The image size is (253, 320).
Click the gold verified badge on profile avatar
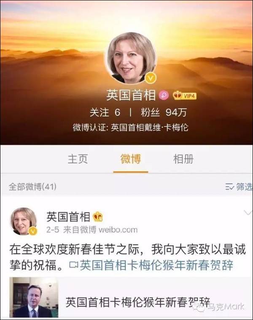pyautogui.click(x=151, y=77)
